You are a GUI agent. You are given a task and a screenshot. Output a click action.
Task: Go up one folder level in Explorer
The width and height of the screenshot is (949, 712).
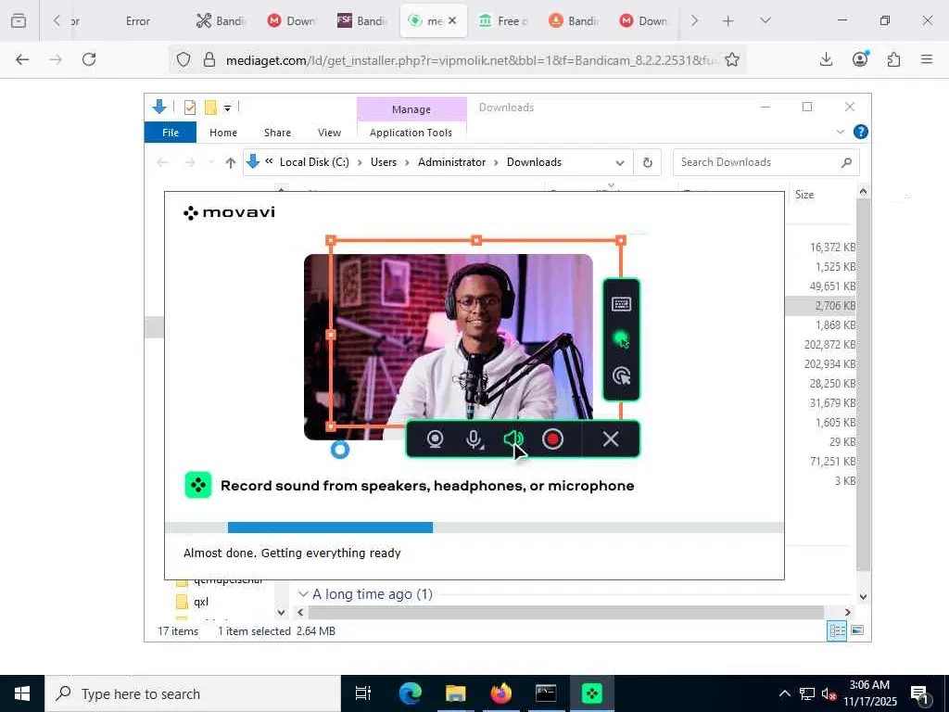point(230,162)
